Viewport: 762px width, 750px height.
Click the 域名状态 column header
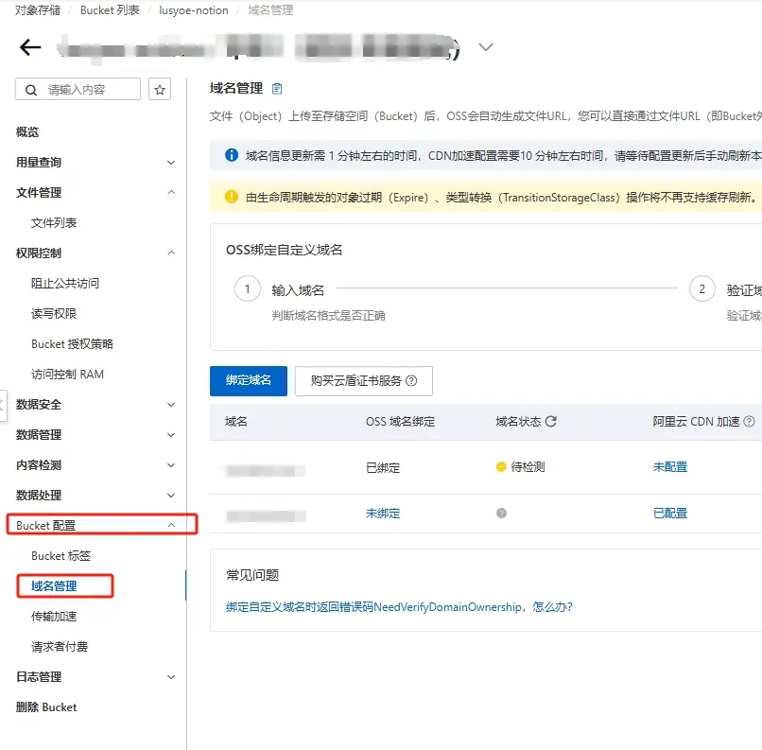[518, 422]
